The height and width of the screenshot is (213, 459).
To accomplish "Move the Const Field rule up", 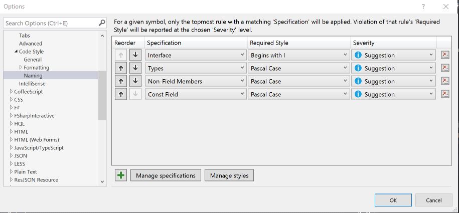I will [x=120, y=94].
